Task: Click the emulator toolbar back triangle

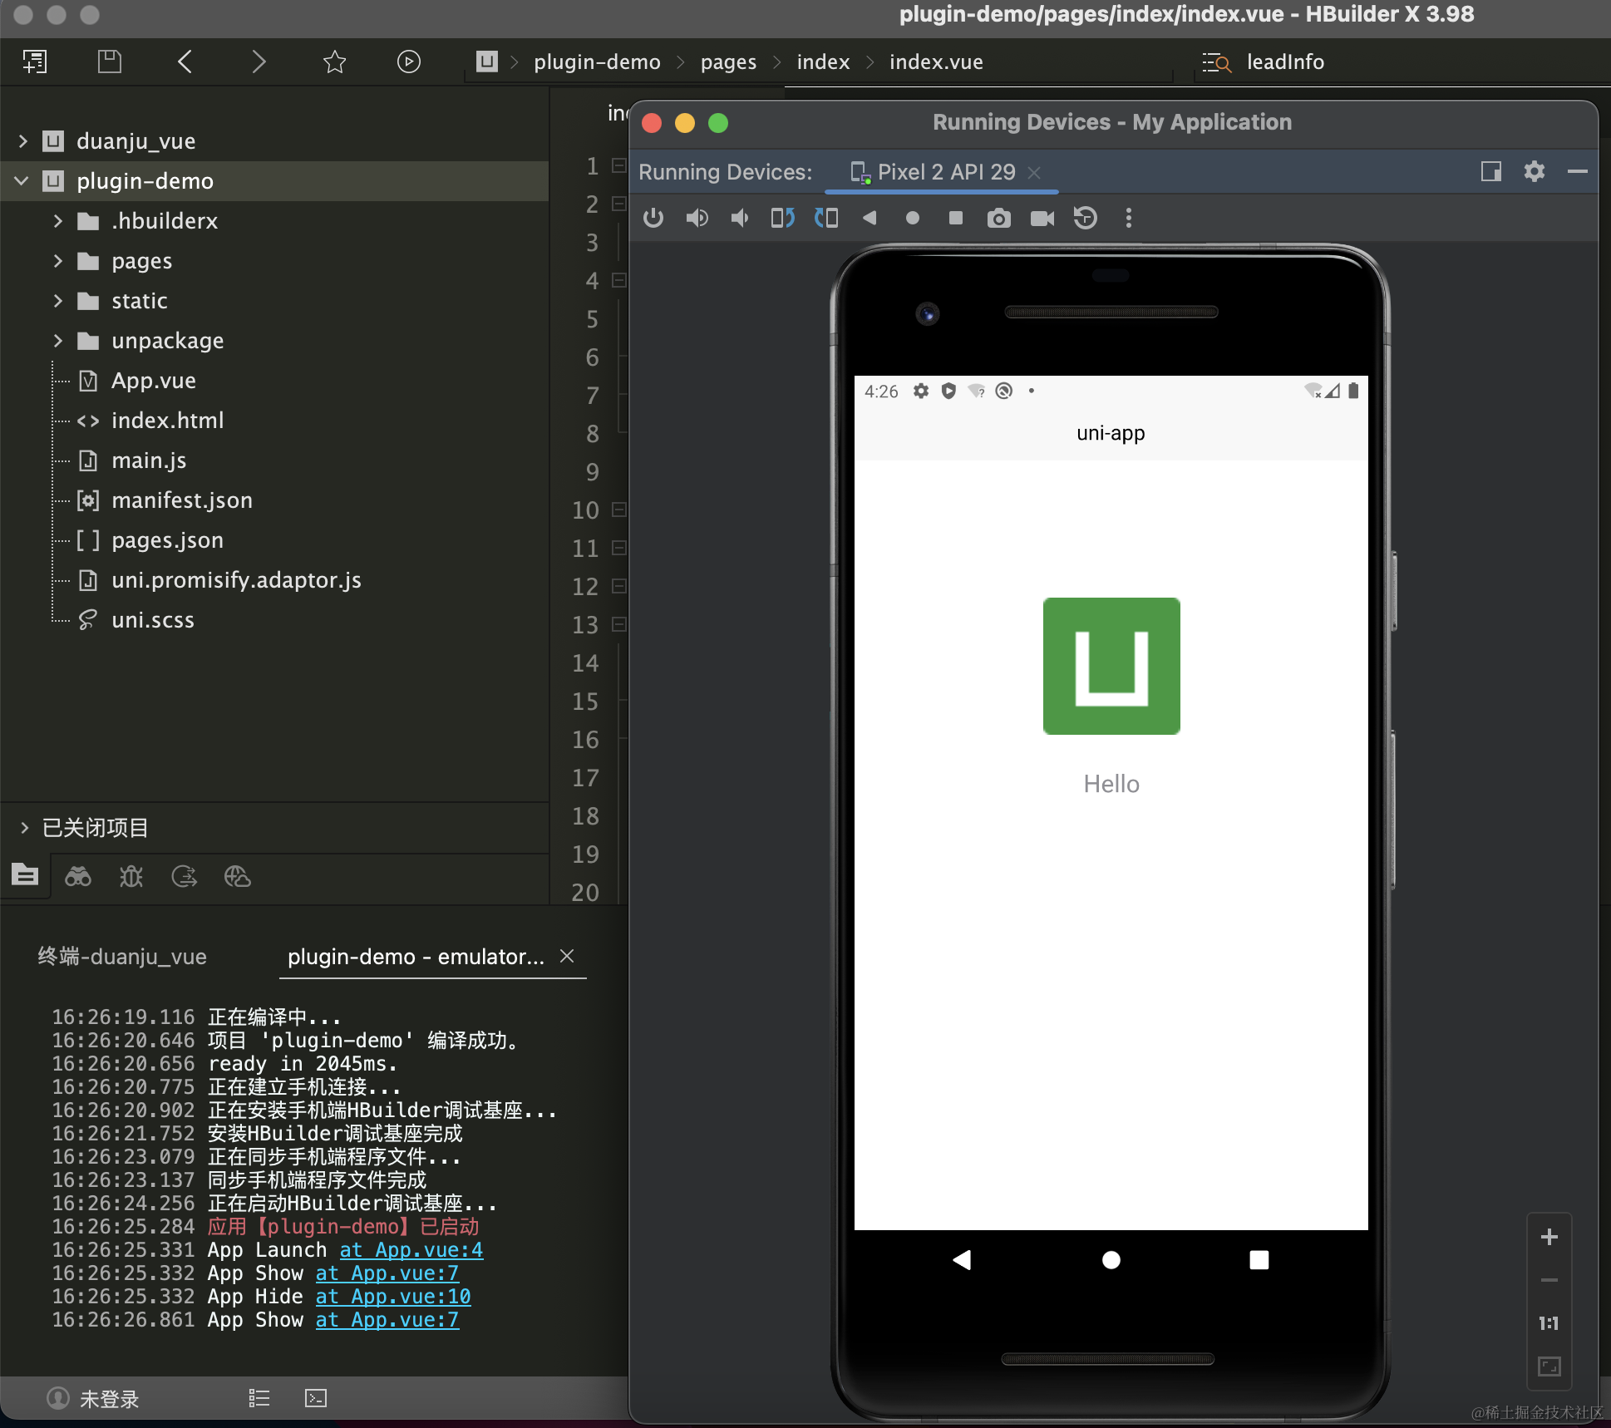Action: point(870,218)
